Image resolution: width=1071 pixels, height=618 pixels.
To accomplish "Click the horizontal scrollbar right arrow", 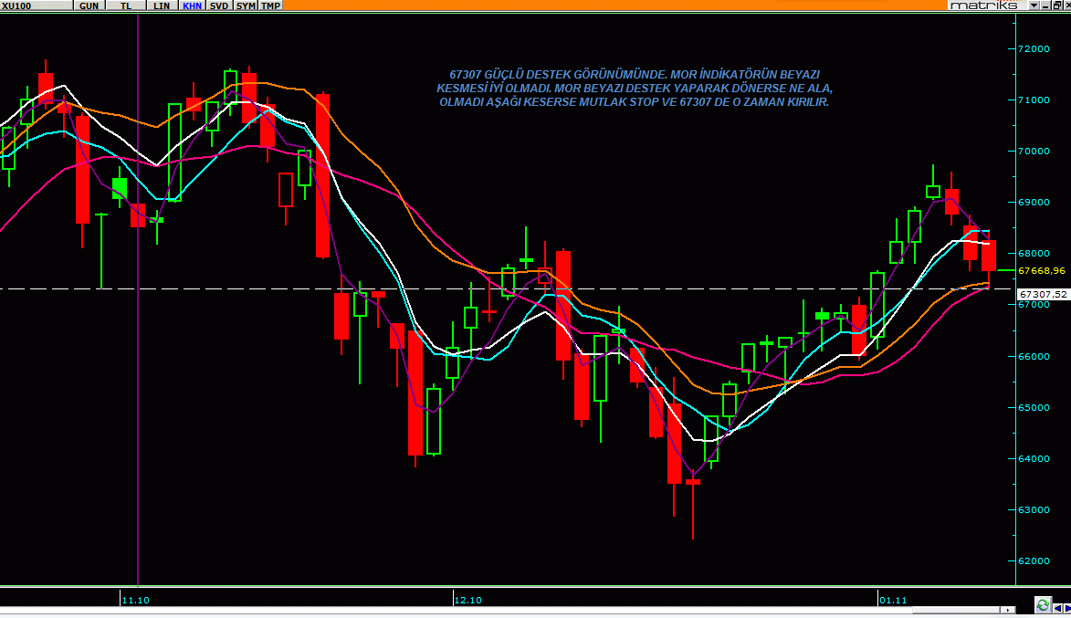I will [1009, 609].
